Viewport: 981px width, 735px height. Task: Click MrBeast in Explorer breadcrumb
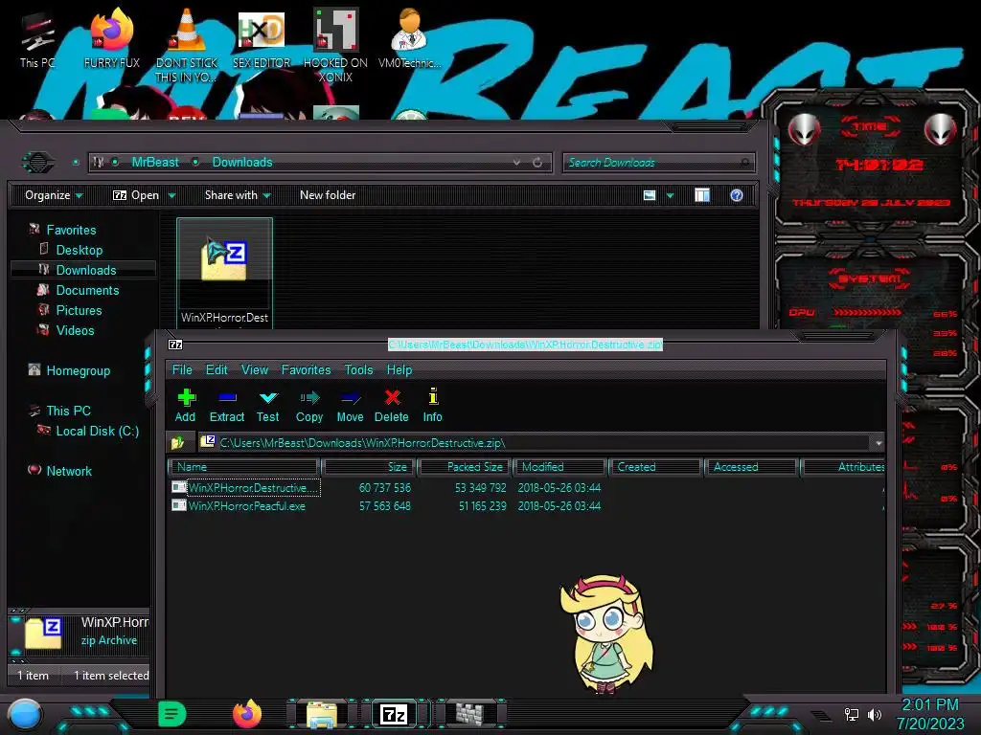click(155, 163)
